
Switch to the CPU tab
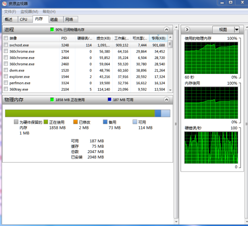pos(25,19)
